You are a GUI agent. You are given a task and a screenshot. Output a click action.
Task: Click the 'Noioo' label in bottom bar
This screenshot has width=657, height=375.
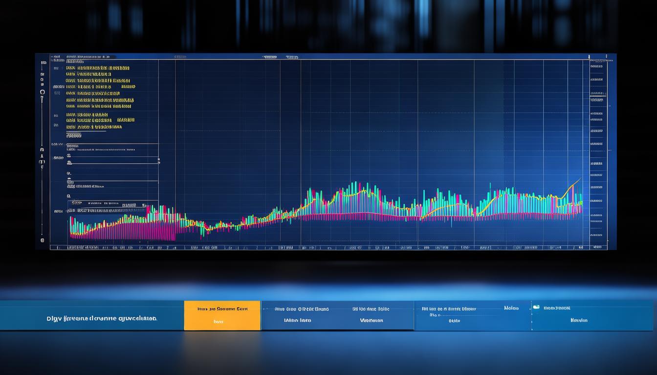511,309
